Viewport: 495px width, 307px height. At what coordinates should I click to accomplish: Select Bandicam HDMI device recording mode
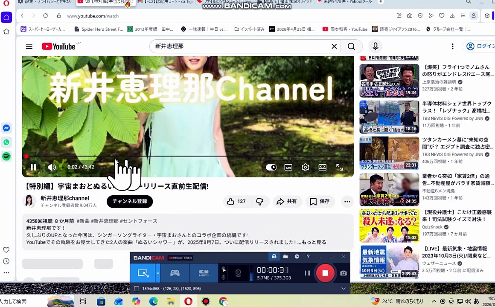click(x=204, y=273)
